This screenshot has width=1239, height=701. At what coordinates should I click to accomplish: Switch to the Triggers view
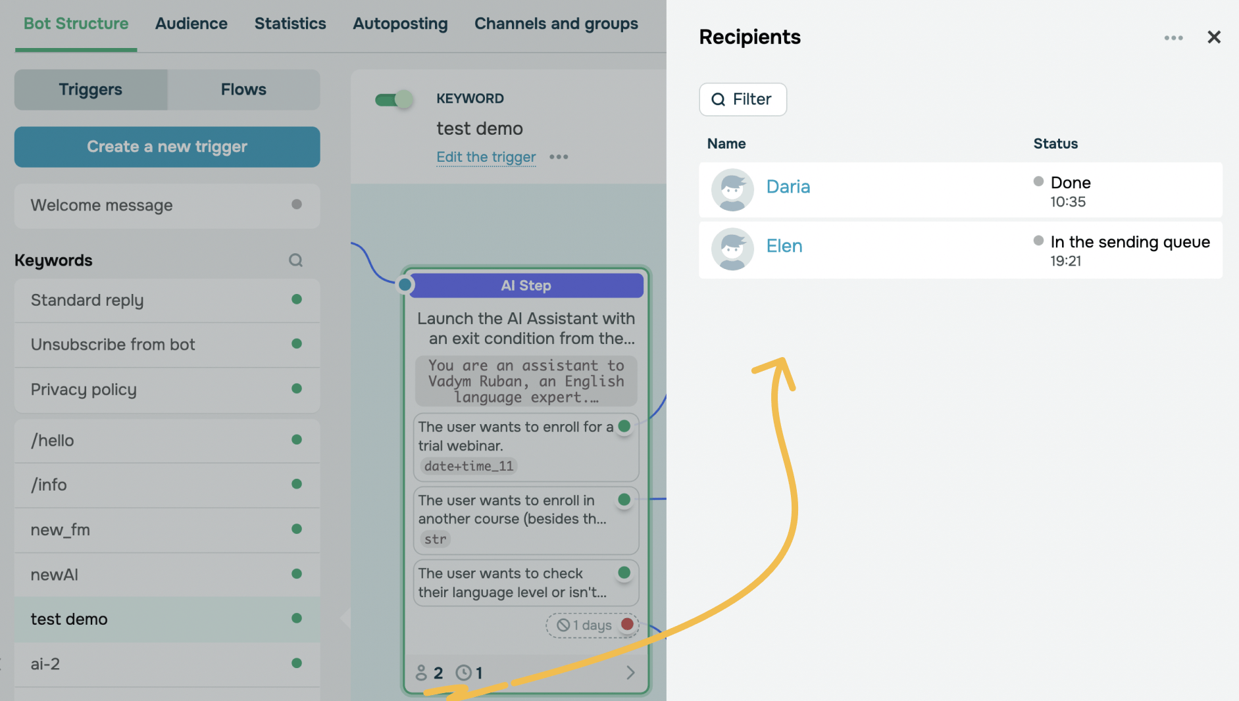pyautogui.click(x=91, y=90)
